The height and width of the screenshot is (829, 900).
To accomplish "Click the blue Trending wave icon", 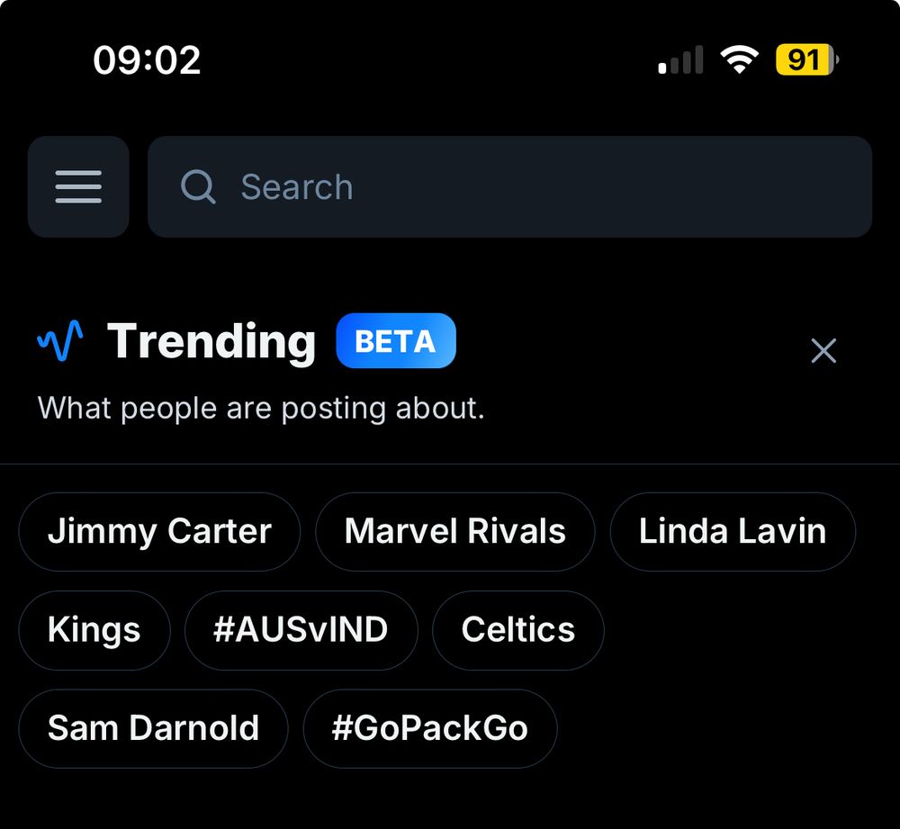I will click(60, 341).
